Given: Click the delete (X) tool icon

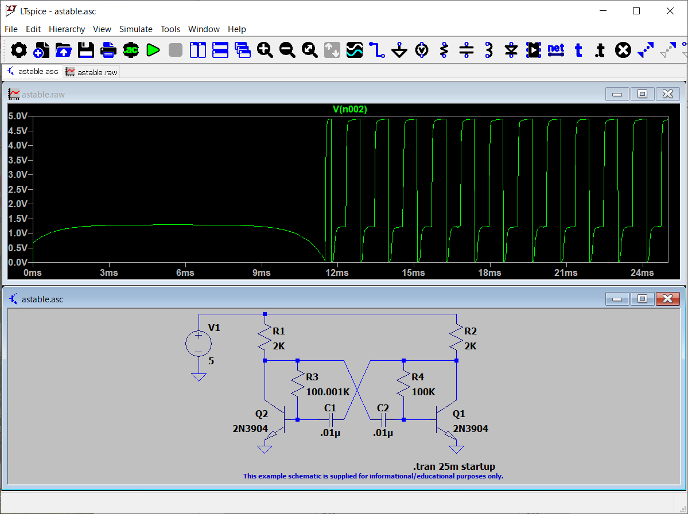Looking at the screenshot, I should pyautogui.click(x=623, y=50).
